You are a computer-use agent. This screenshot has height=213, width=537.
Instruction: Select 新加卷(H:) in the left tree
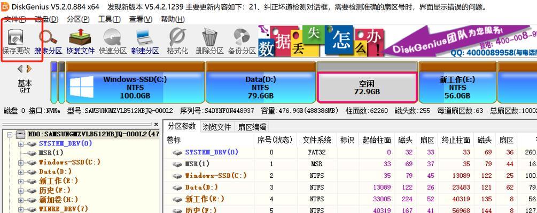click(59, 199)
